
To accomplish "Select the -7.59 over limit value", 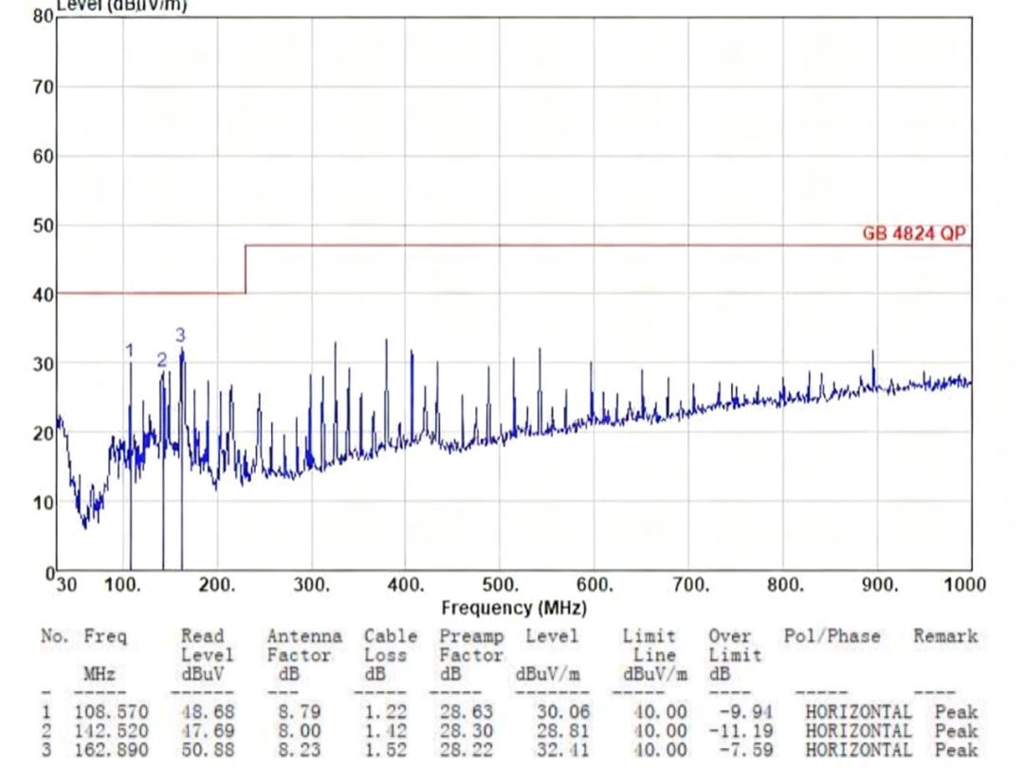I will coord(746,750).
